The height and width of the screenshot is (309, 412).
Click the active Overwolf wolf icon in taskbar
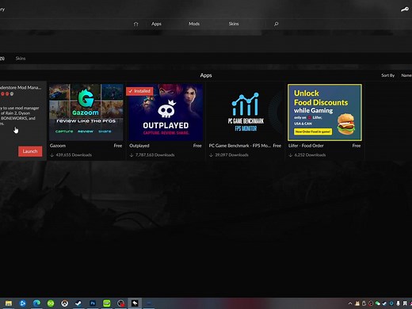point(135,303)
